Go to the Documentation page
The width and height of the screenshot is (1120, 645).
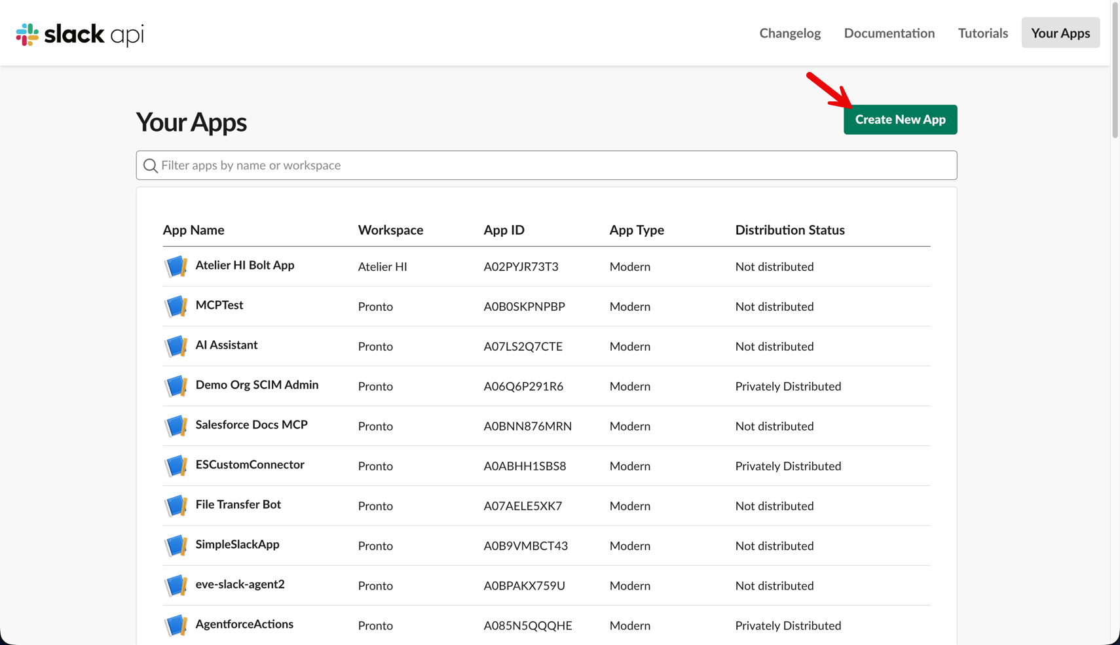tap(889, 33)
